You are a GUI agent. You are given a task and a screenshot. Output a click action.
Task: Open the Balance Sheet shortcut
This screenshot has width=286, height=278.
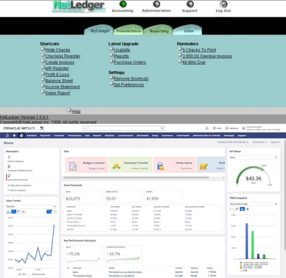[59, 81]
